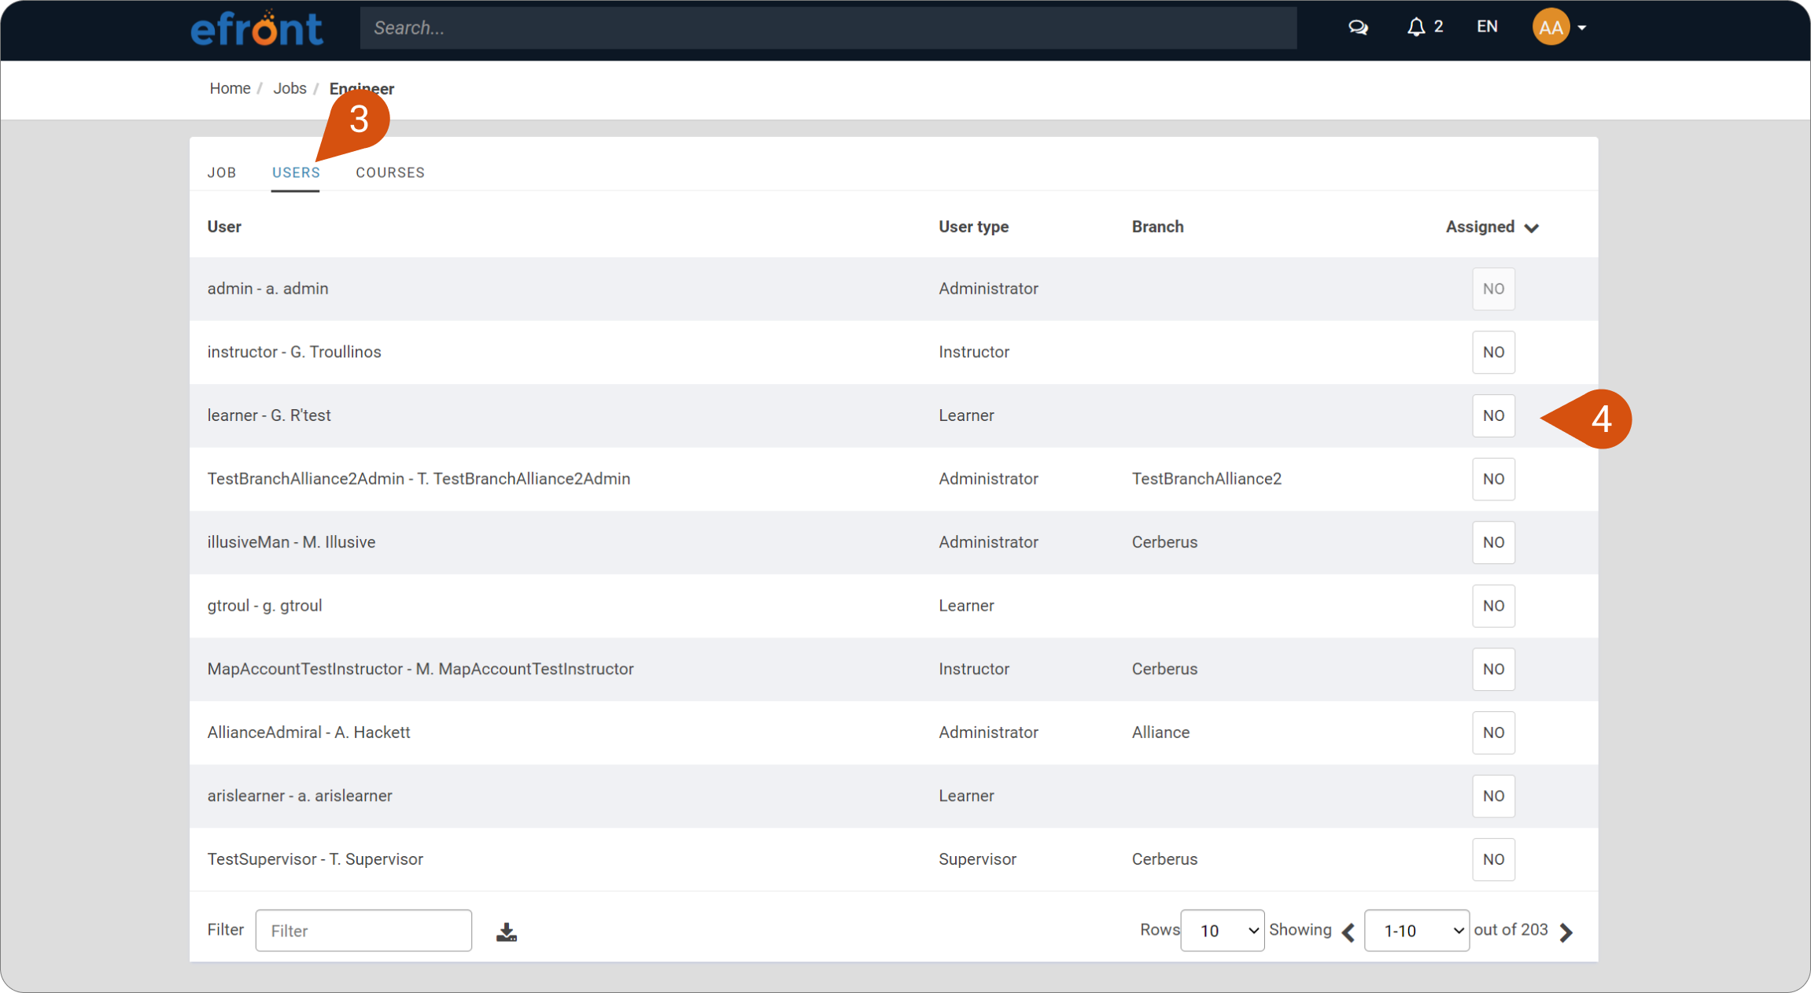
Task: Open the EN language selector
Action: [x=1487, y=27]
